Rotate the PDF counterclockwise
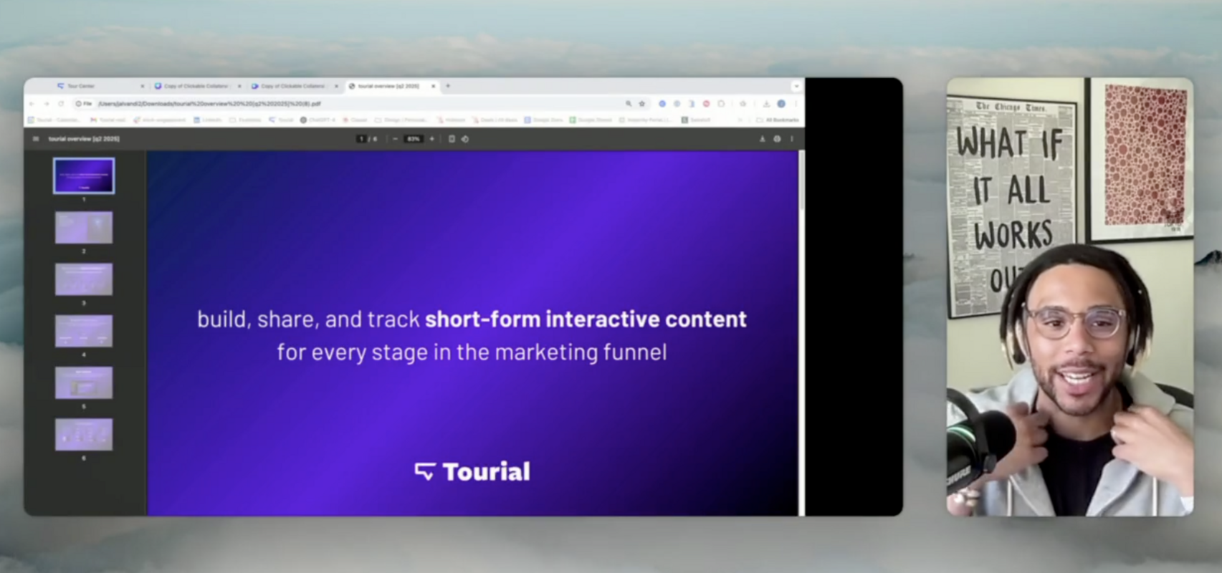Screen dimensions: 1222x573 465,139
